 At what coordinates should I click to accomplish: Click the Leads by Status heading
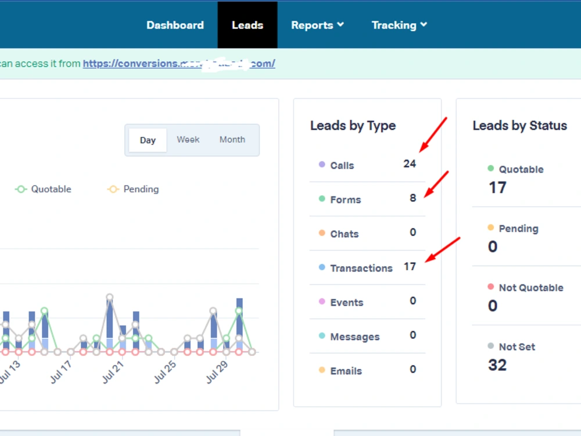[x=519, y=126]
